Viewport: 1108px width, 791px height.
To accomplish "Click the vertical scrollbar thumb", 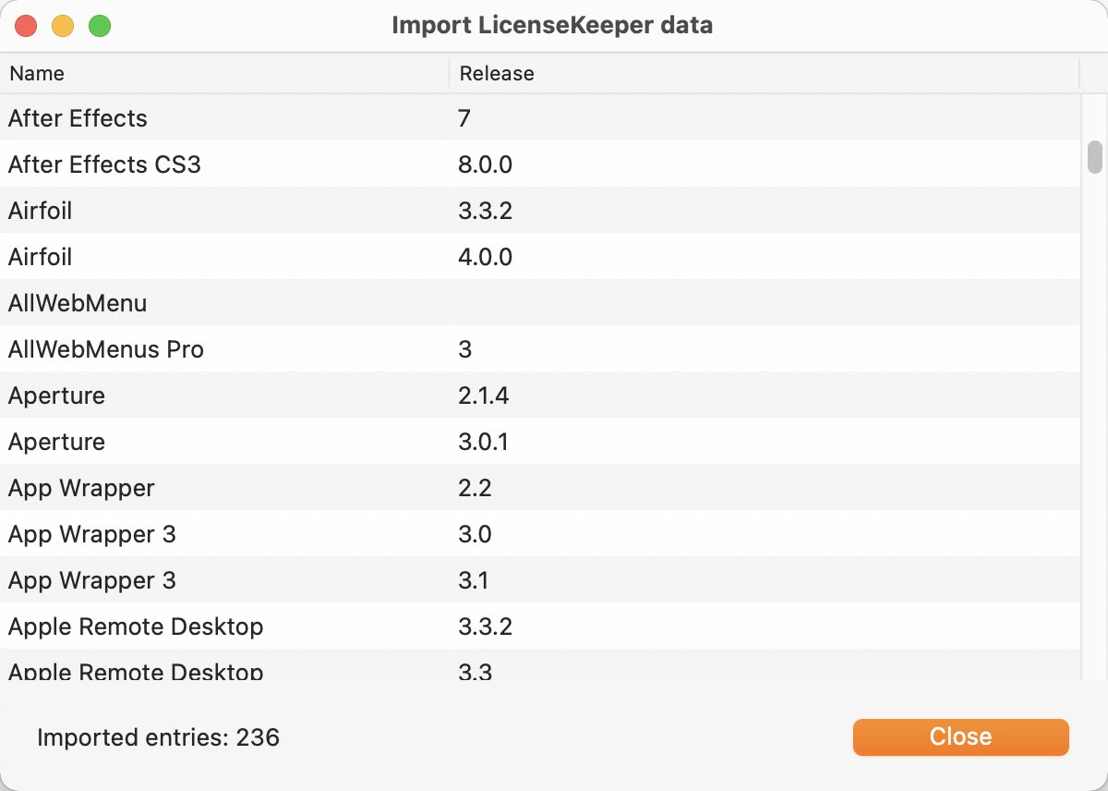I will point(1095,156).
